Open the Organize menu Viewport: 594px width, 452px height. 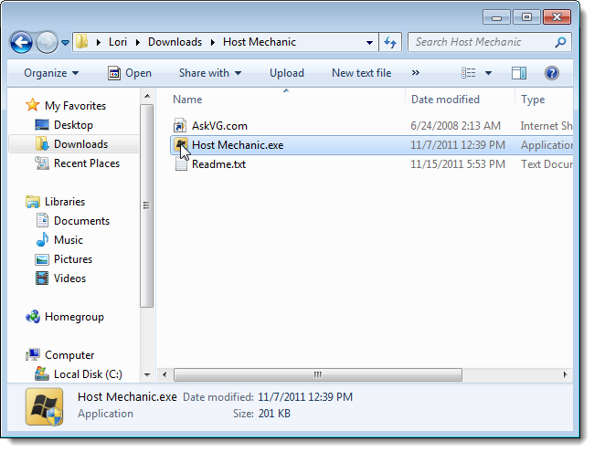[51, 73]
